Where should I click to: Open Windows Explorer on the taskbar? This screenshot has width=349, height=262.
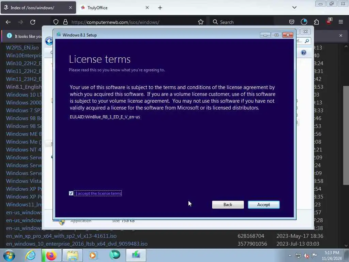click(72, 255)
